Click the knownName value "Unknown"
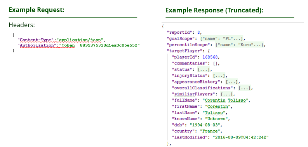 coord(217,119)
